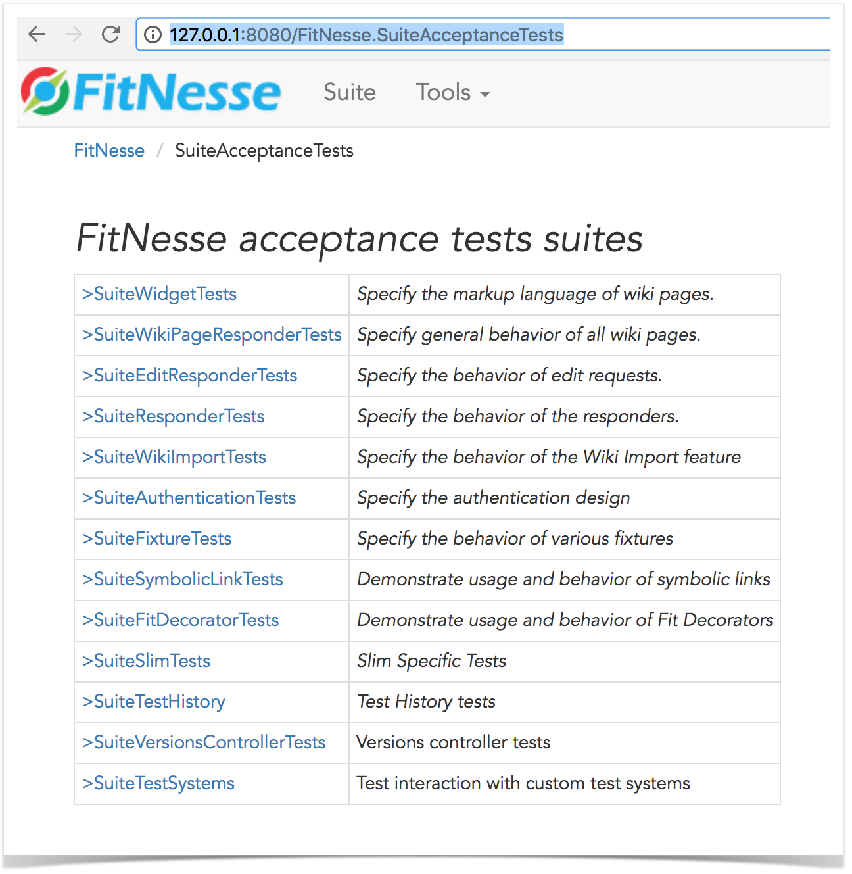Open SuiteSlimTests page
This screenshot has width=852, height=874.
[146, 661]
